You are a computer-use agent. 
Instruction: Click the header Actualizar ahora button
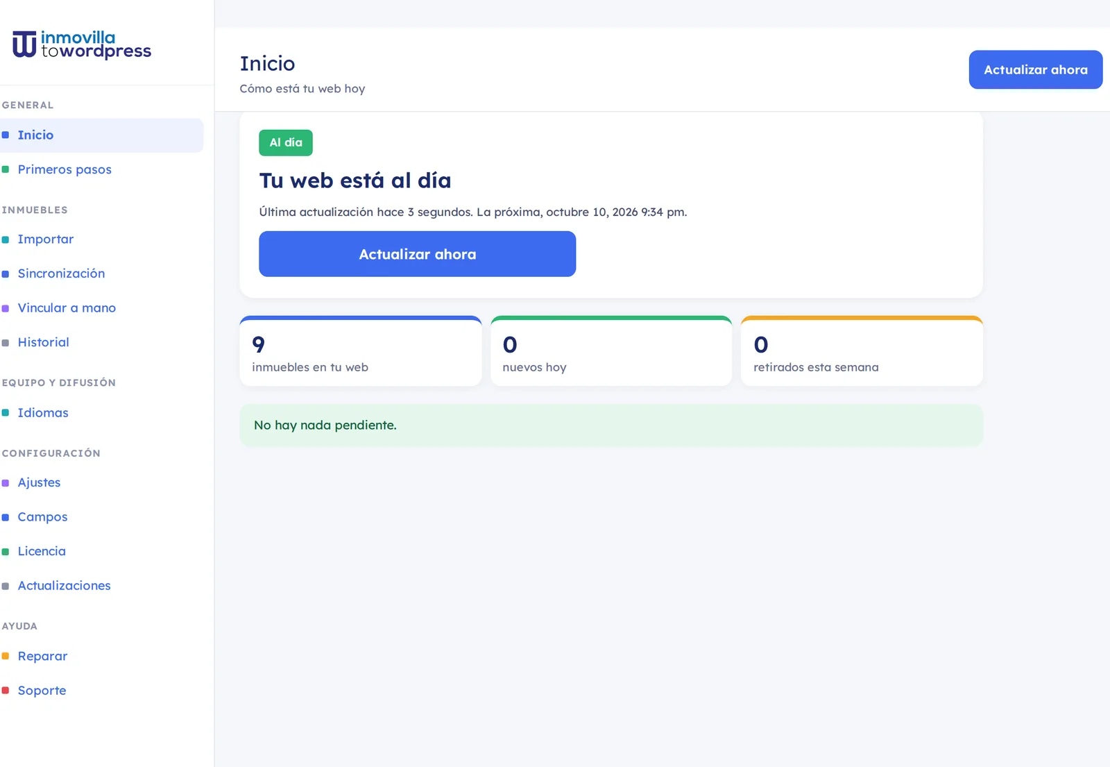point(1036,69)
